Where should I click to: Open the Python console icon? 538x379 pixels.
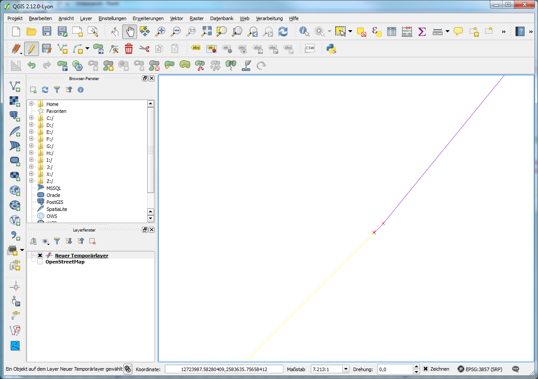pyautogui.click(x=331, y=49)
